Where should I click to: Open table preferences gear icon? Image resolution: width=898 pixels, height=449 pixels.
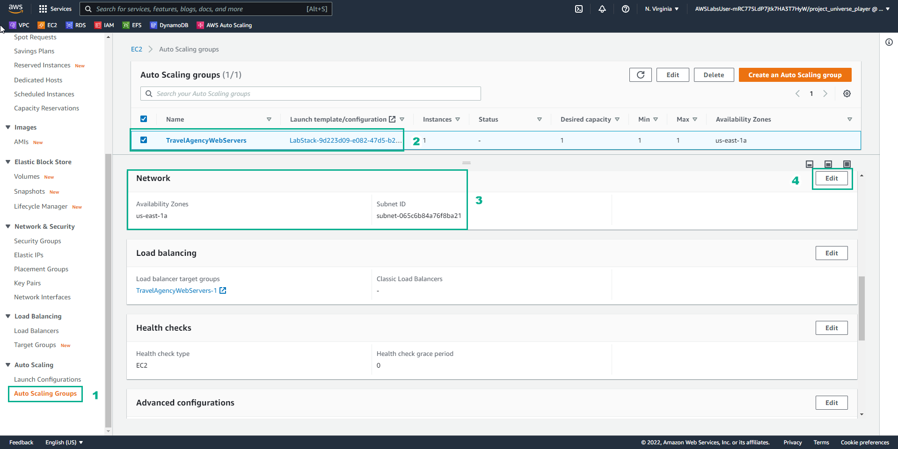[847, 94]
